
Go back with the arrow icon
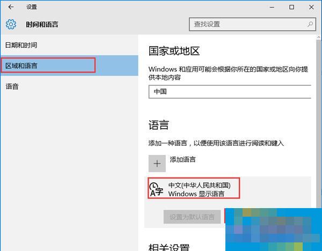(x=11, y=7)
